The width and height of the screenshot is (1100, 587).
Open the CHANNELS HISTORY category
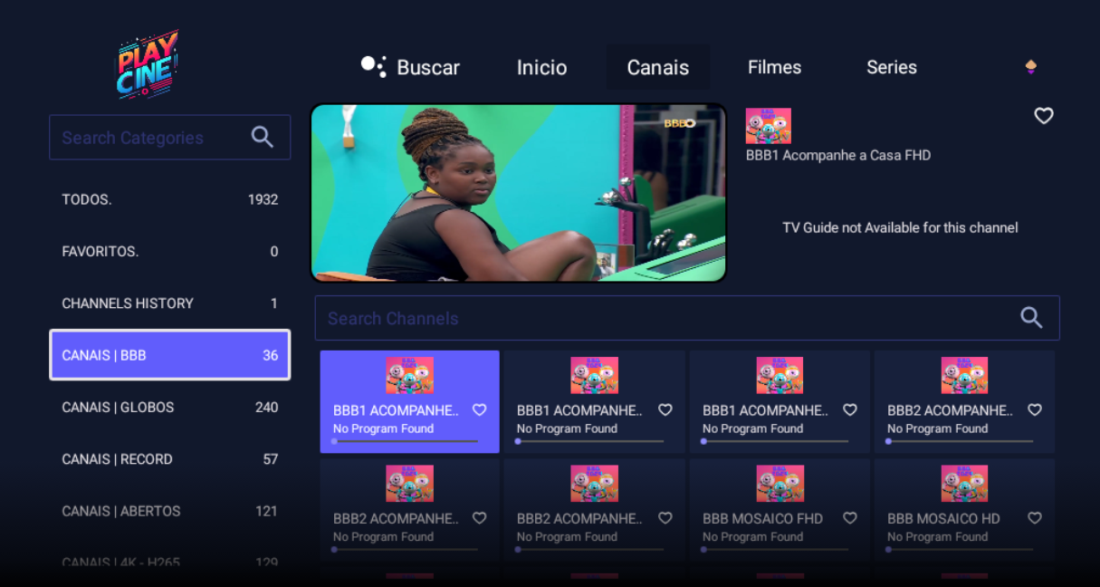(x=169, y=303)
